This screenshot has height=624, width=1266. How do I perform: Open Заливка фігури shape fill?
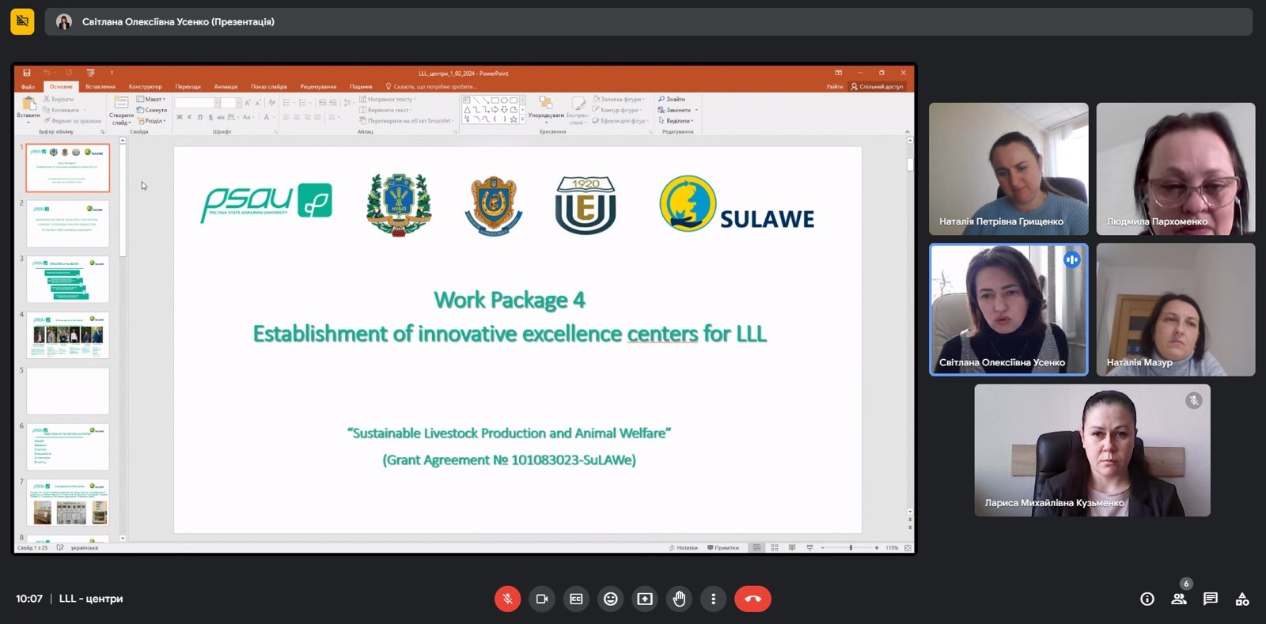[x=620, y=100]
